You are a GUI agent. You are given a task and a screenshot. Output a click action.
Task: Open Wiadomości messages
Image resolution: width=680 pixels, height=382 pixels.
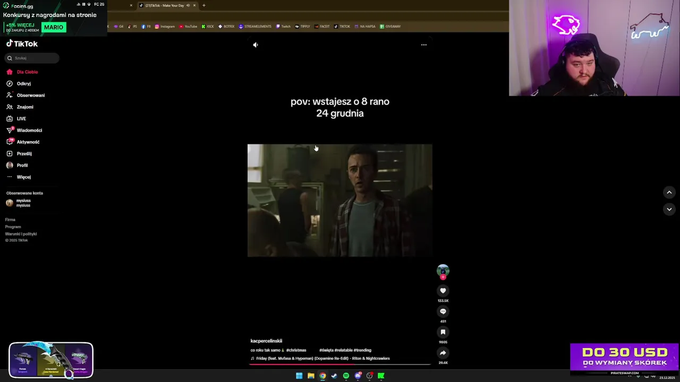coord(24,130)
